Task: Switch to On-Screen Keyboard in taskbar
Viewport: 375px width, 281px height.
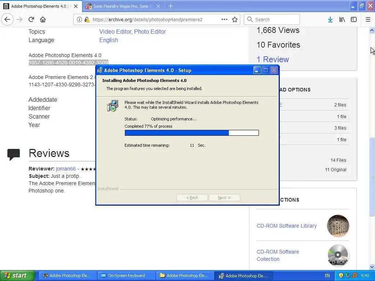Action: [x=126, y=276]
